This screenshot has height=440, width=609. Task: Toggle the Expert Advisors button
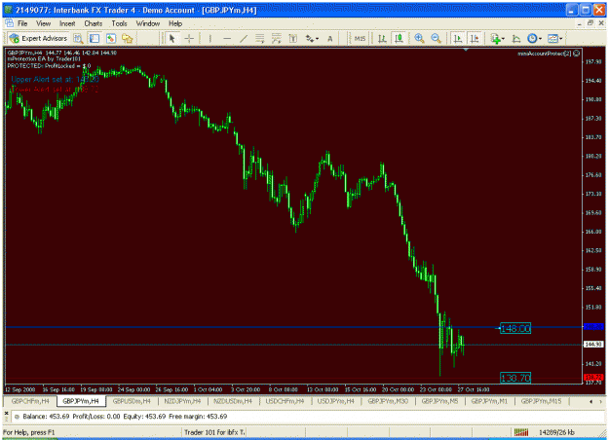[x=38, y=38]
